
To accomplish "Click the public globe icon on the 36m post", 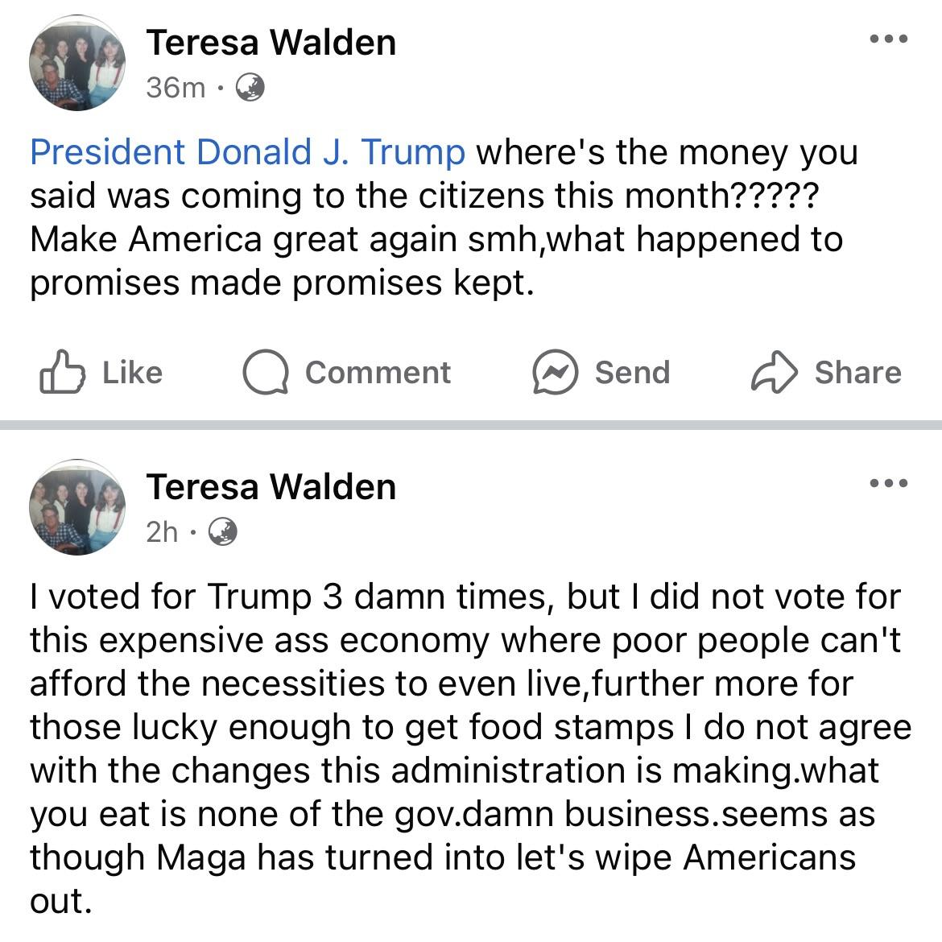I will 250,87.
